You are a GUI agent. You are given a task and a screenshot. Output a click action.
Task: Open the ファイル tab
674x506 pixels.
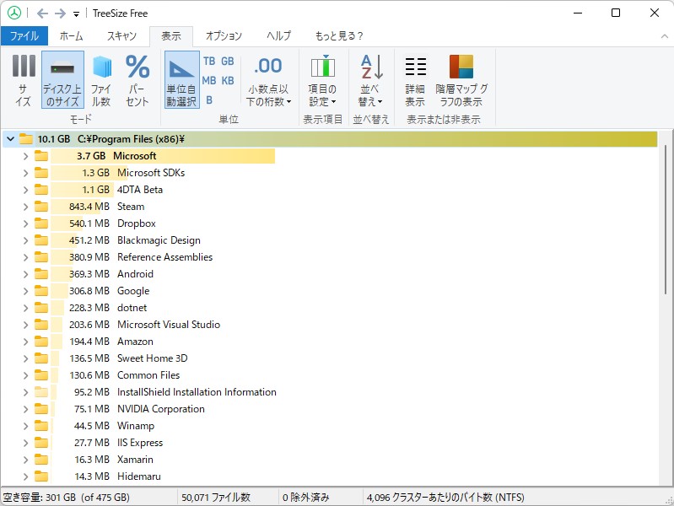(24, 36)
